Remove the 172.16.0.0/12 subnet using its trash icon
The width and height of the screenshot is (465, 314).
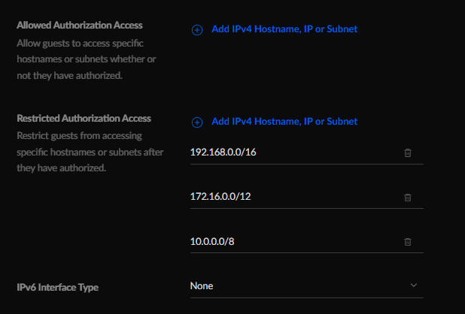pos(408,197)
